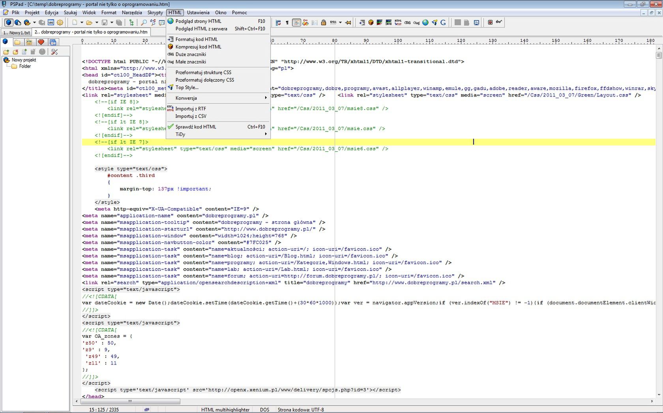
Task: Click the horizontal scrollbar thumb
Action: [130, 401]
